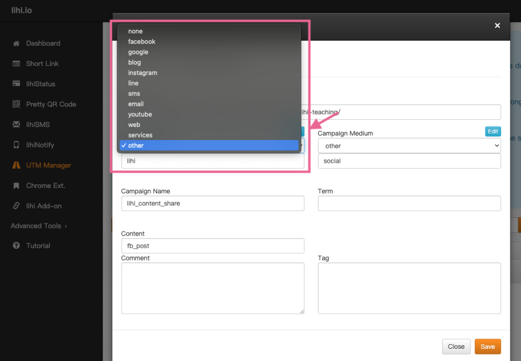The width and height of the screenshot is (521, 361).
Task: Click the lihiStatus icon
Action: pos(17,84)
